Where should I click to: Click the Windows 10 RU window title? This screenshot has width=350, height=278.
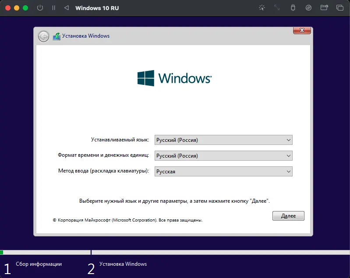click(97, 8)
